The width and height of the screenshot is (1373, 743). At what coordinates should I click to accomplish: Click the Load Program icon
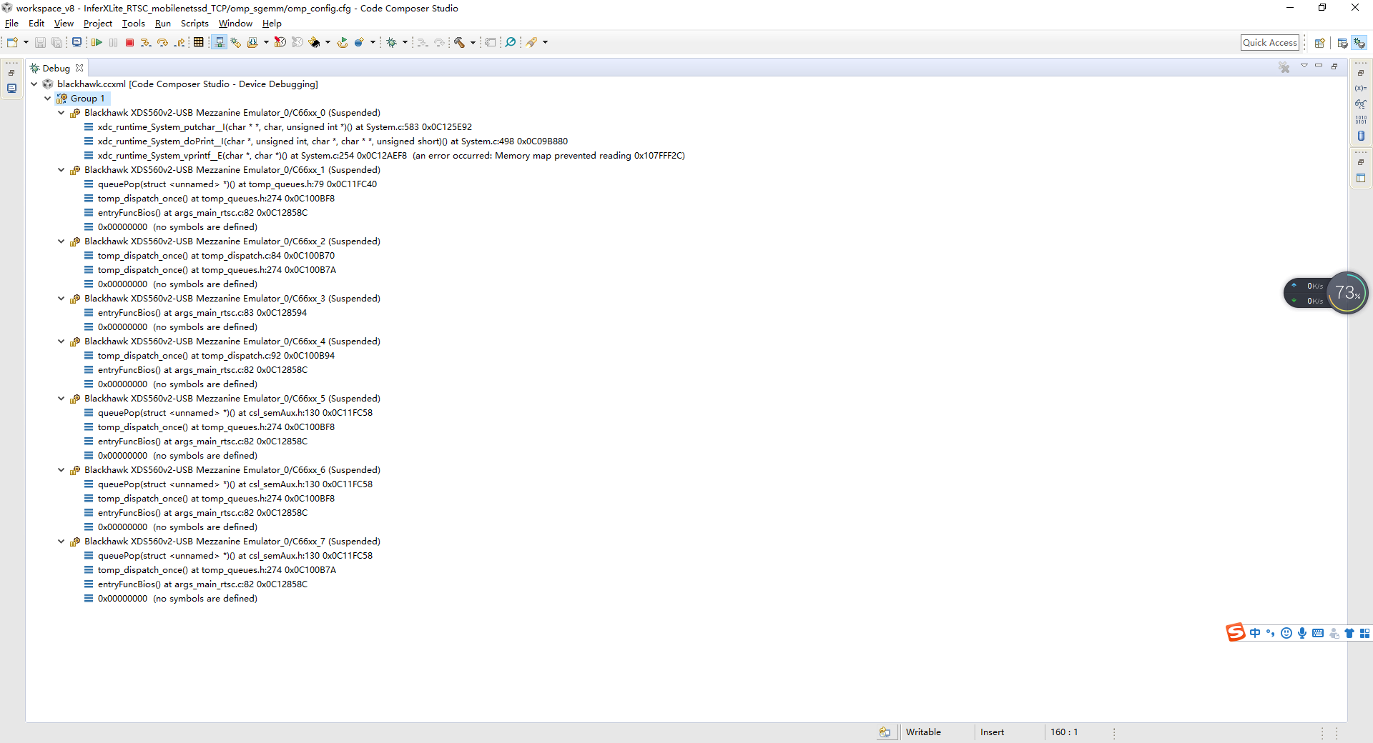click(x=252, y=43)
